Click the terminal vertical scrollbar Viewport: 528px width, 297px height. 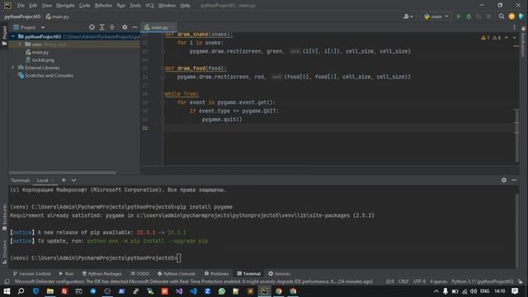click(517, 230)
